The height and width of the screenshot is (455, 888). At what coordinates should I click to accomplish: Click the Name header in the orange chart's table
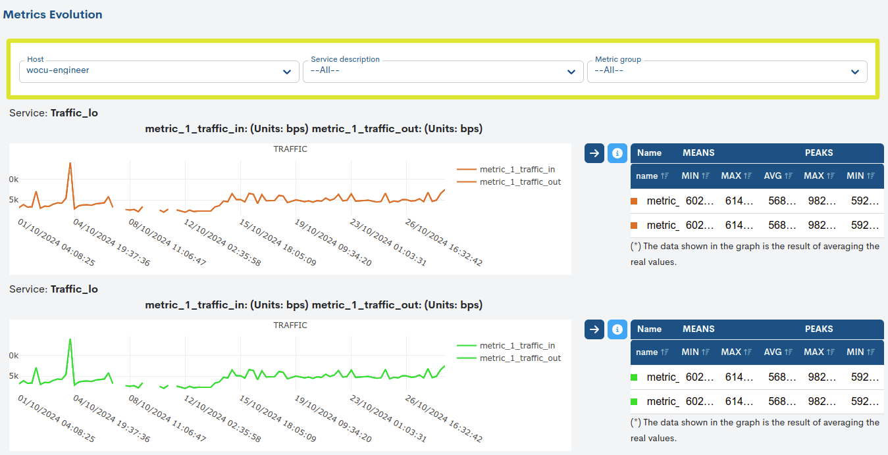pos(649,153)
